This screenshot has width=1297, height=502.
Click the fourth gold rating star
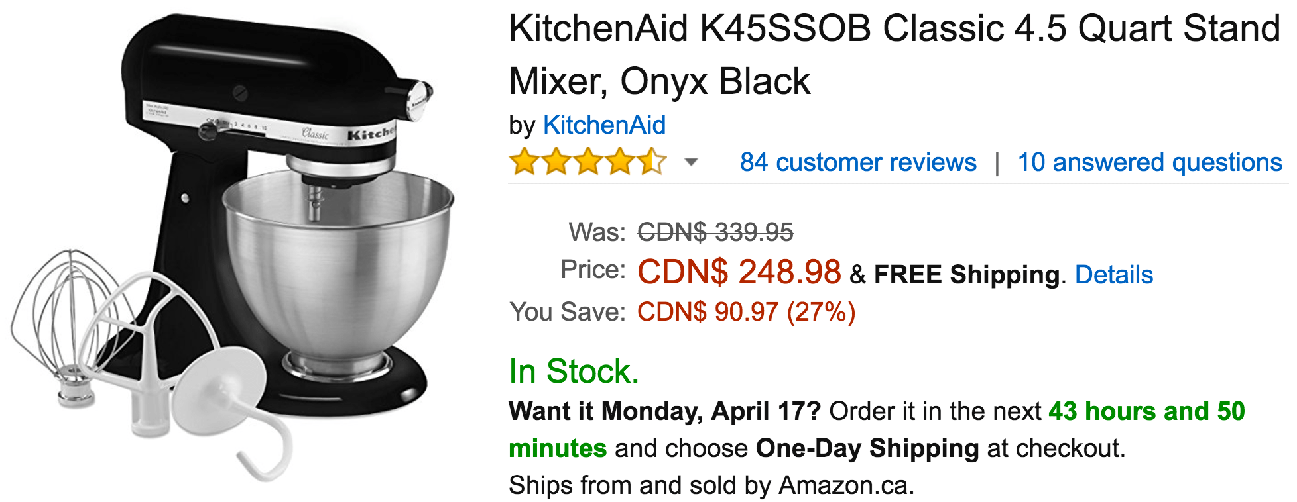(x=619, y=162)
